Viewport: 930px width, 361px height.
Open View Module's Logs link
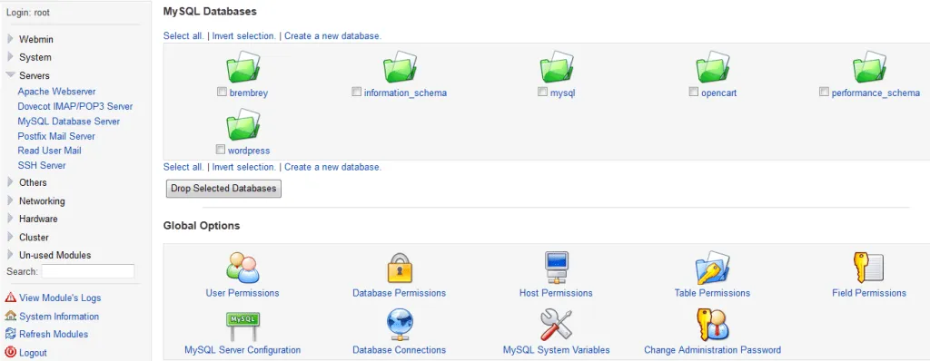[60, 298]
